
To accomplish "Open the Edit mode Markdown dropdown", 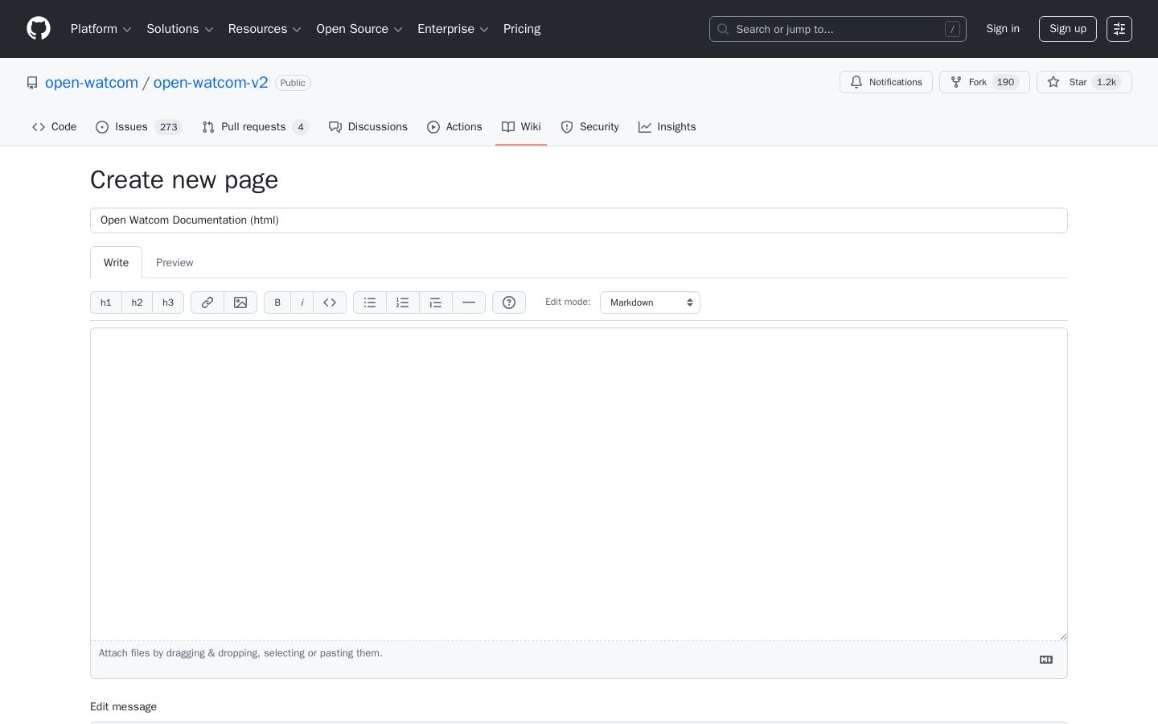I will point(650,302).
